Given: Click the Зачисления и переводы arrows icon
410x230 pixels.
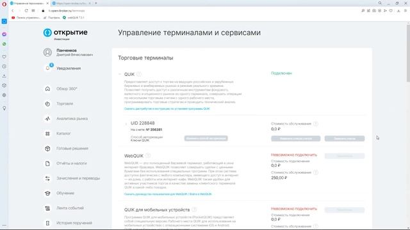Looking at the screenshot, I should point(47,178).
